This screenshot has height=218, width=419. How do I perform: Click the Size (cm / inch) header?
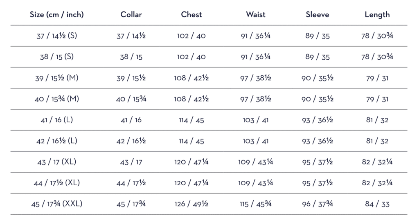(57, 15)
